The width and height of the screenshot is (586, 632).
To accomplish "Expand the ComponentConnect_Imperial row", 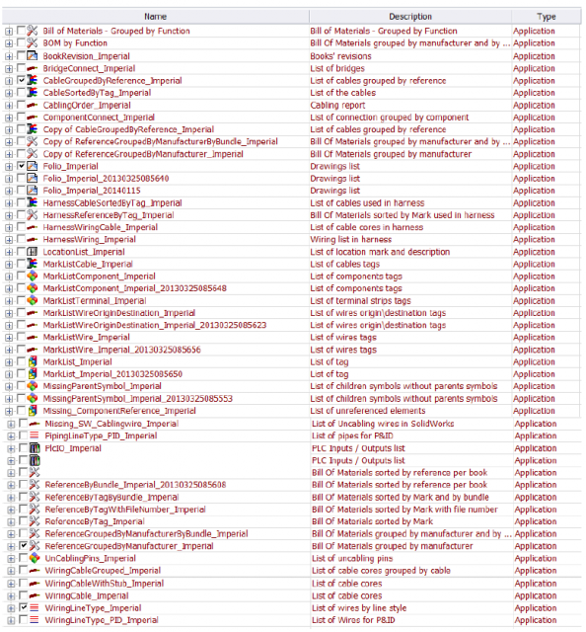I will pyautogui.click(x=9, y=118).
